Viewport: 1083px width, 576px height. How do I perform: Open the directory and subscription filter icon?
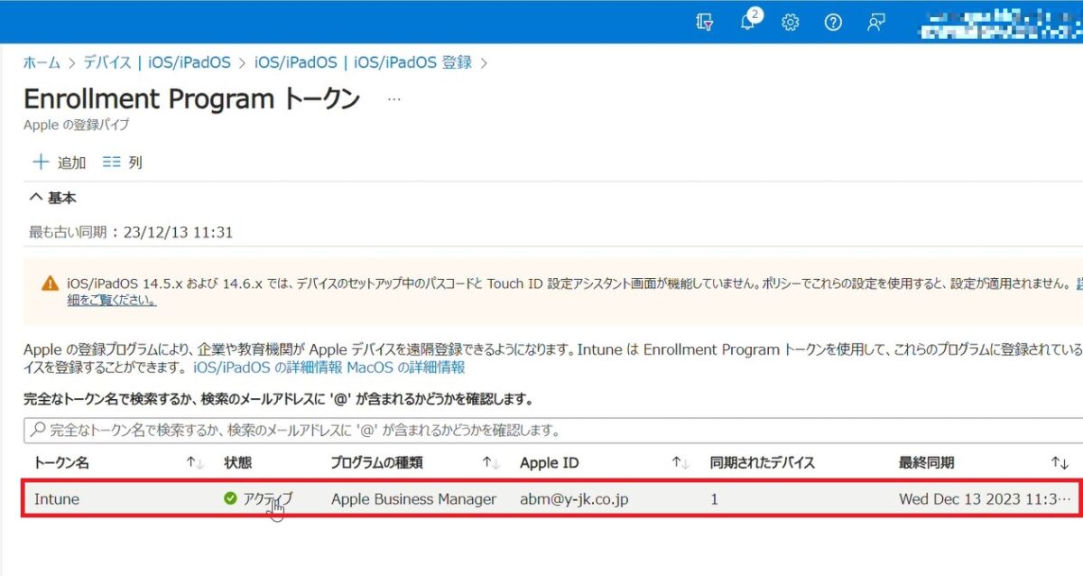click(x=707, y=22)
